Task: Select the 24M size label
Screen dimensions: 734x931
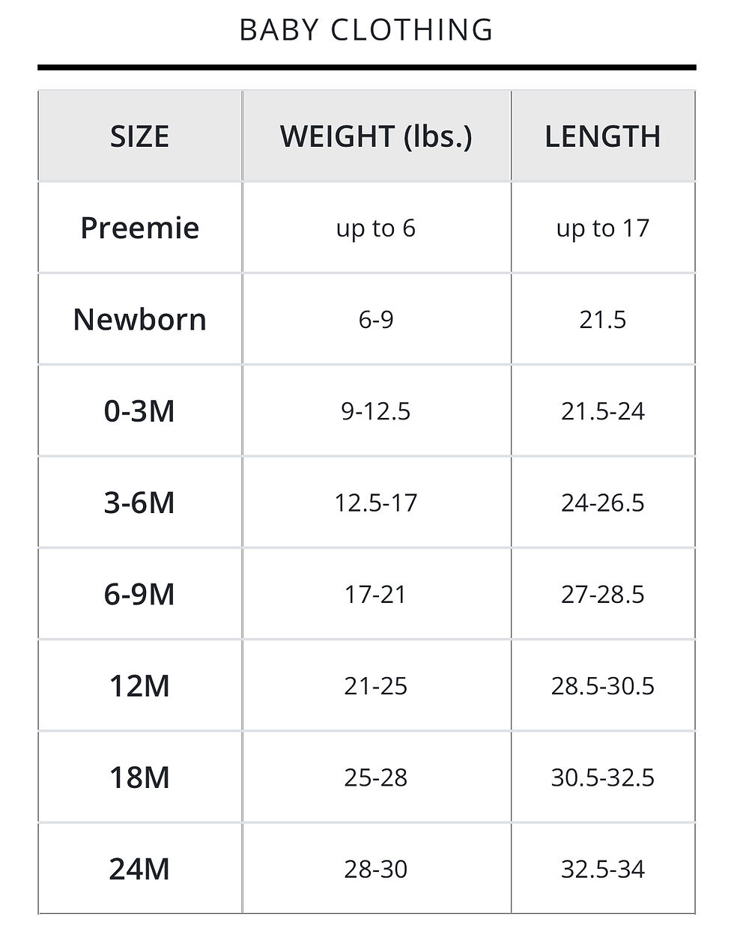Action: [x=139, y=869]
